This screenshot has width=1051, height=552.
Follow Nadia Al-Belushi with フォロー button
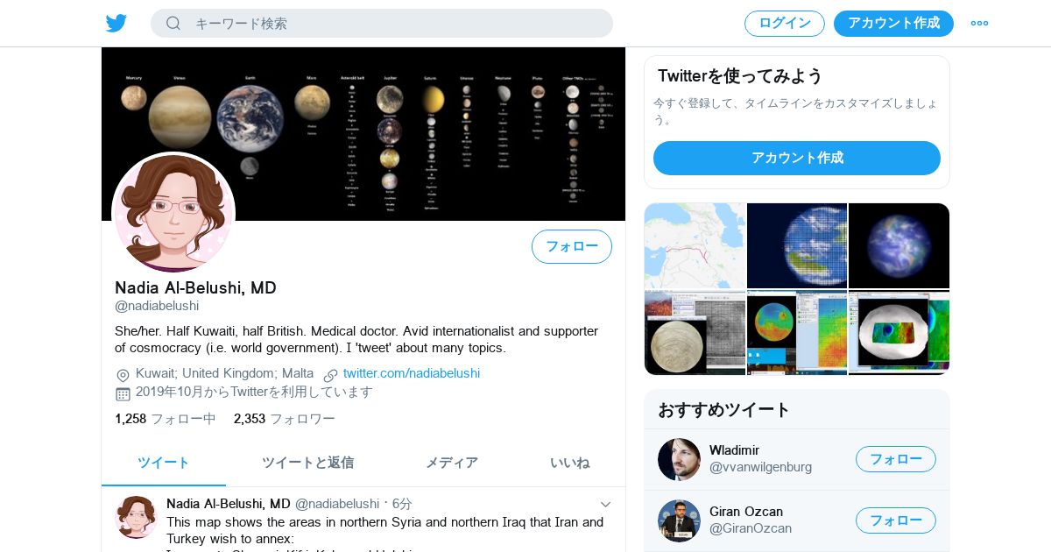coord(572,246)
